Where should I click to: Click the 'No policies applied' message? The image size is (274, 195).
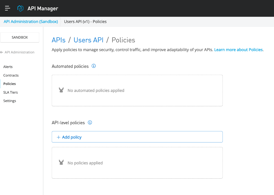pyautogui.click(x=85, y=163)
